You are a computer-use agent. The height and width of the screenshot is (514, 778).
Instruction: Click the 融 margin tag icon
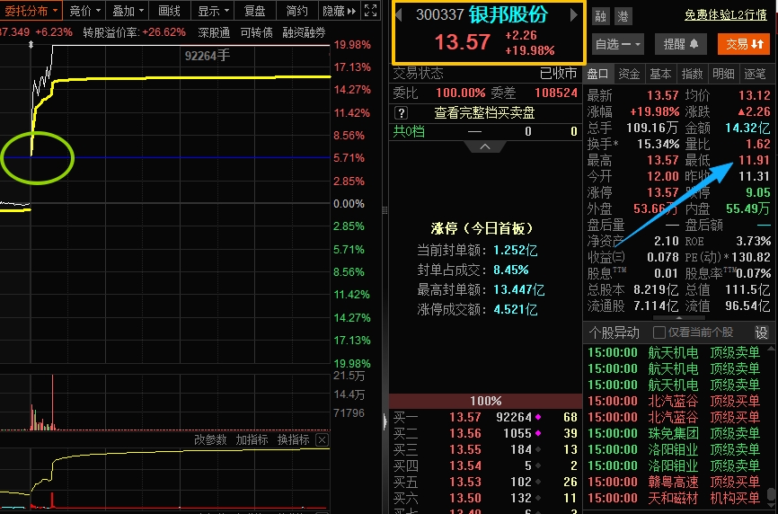tap(601, 16)
